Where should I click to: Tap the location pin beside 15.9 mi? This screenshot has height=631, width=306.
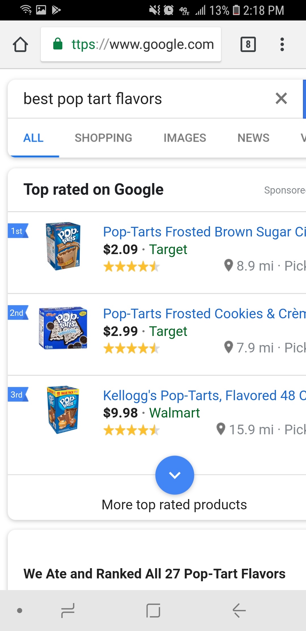click(221, 429)
